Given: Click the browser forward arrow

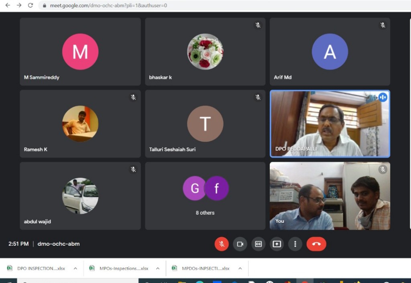Looking at the screenshot, I should point(19,6).
